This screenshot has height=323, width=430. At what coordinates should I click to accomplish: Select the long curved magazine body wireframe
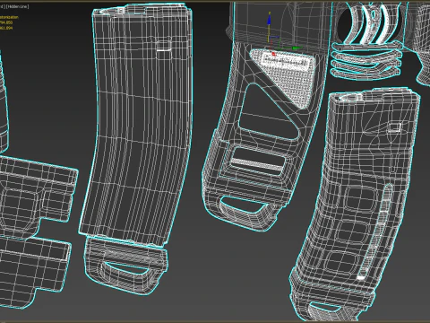(136, 126)
